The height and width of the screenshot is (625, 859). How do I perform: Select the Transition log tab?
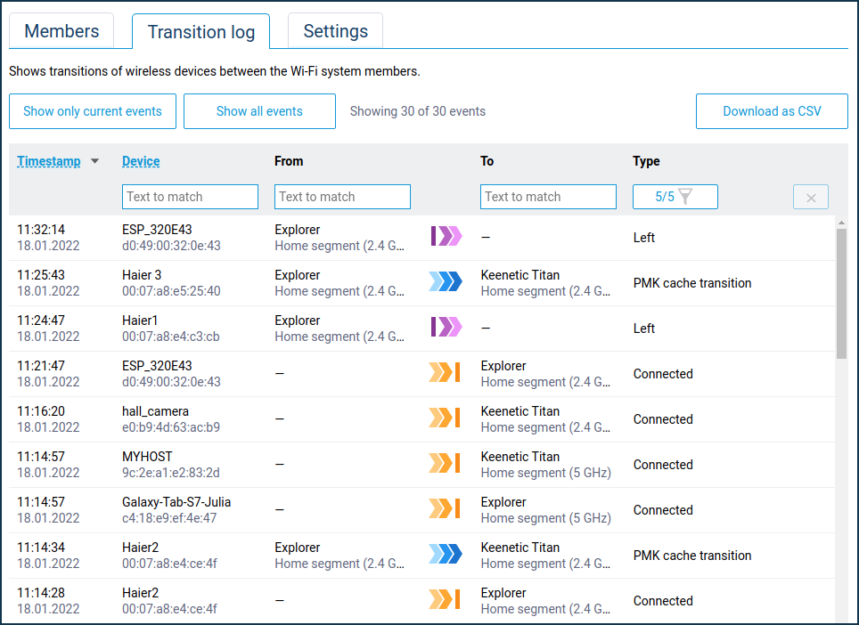(201, 32)
